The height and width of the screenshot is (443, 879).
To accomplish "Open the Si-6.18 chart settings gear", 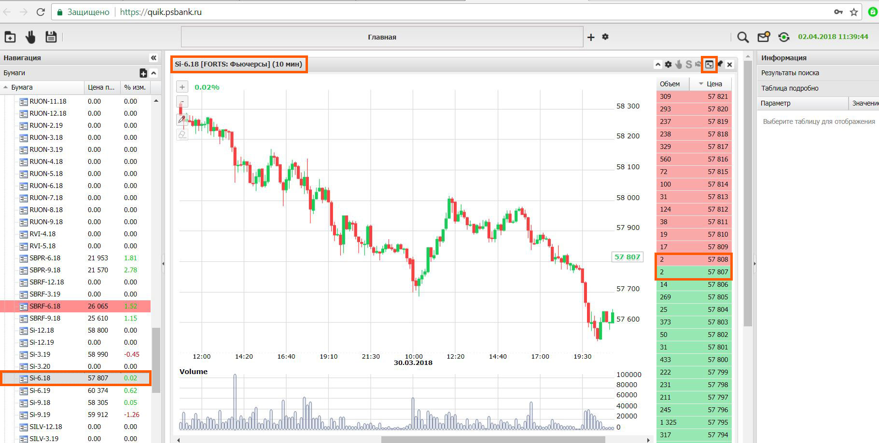I will click(x=668, y=65).
